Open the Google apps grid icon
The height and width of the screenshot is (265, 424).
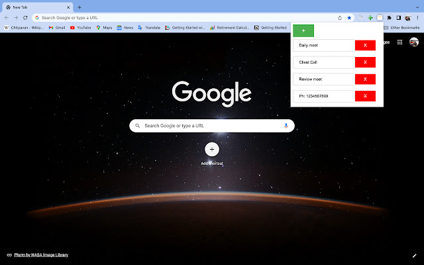pyautogui.click(x=399, y=42)
